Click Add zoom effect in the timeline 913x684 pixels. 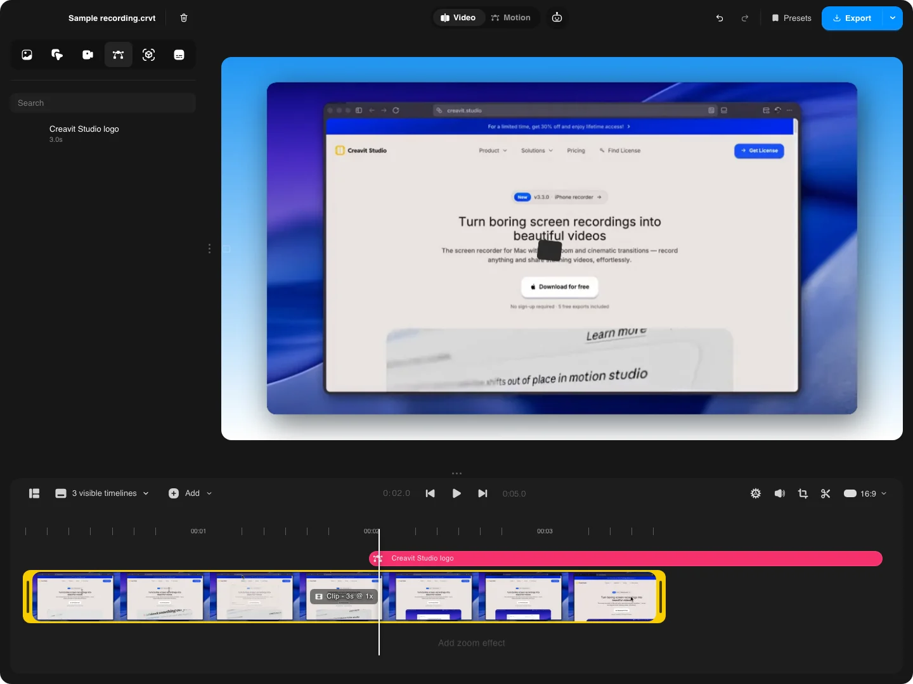pyautogui.click(x=472, y=643)
